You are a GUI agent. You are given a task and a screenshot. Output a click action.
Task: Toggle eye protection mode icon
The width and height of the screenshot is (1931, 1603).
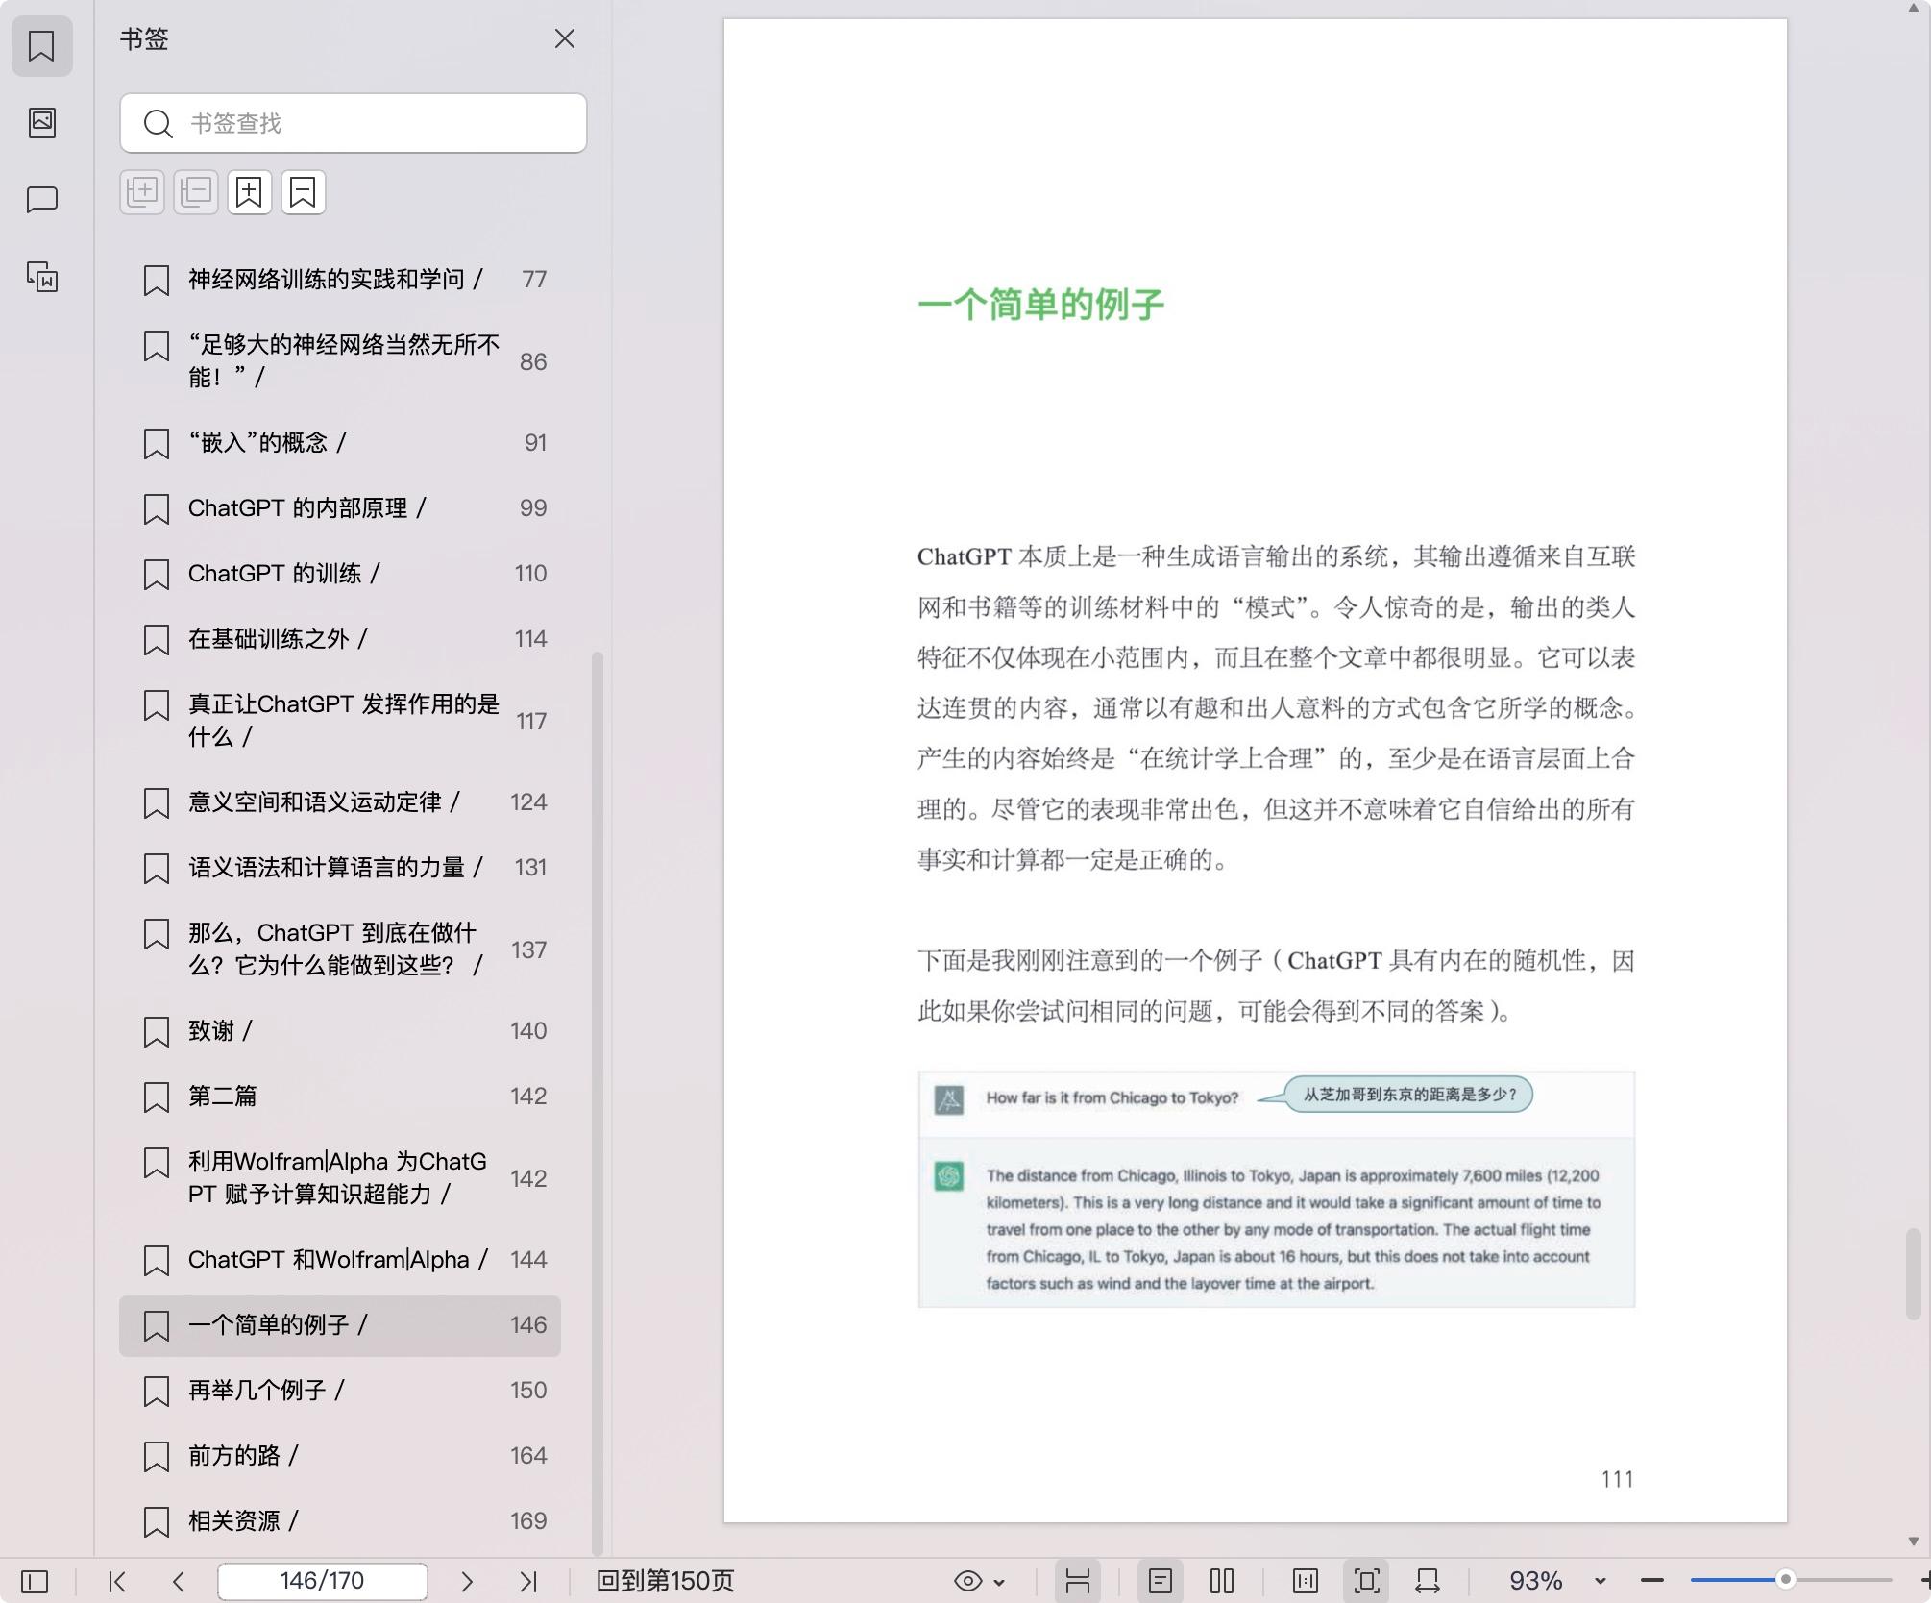(967, 1581)
